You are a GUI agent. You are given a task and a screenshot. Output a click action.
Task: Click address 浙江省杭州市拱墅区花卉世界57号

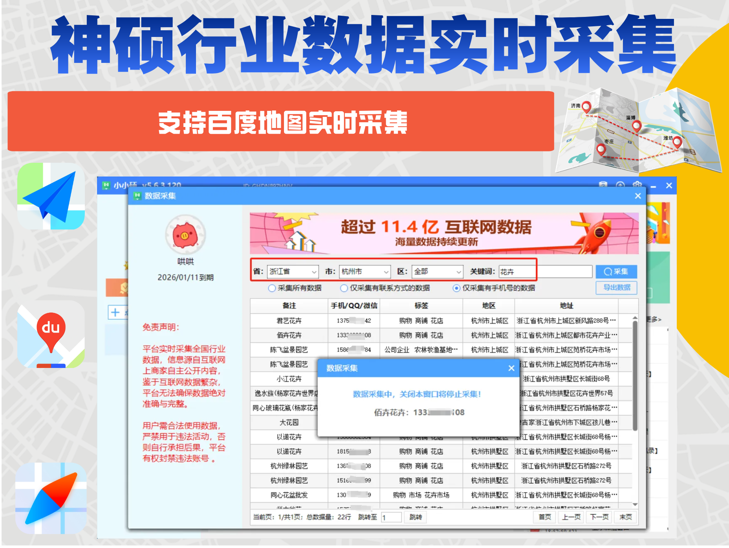(569, 394)
